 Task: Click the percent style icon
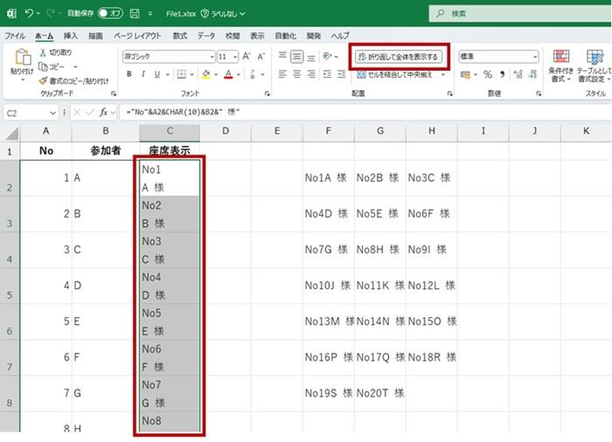[488, 74]
